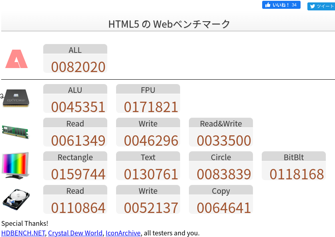335x237 pixels.
Task: Click the CPU chip icon
Action: click(x=16, y=98)
